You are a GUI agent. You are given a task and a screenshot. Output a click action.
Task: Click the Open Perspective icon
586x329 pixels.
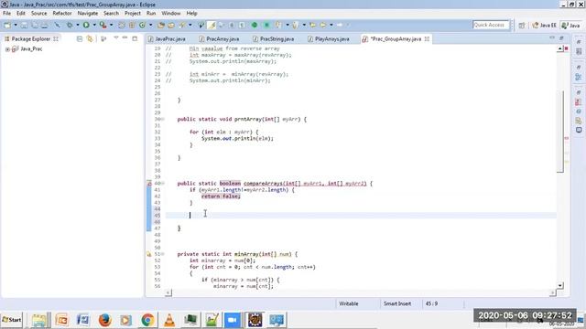pyautogui.click(x=522, y=25)
